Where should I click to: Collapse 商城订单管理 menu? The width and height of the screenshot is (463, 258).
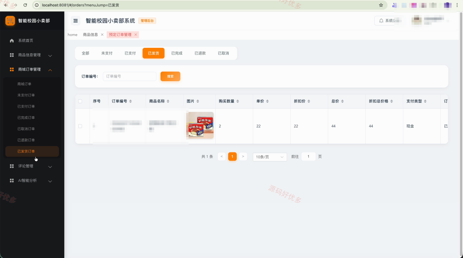(x=50, y=70)
